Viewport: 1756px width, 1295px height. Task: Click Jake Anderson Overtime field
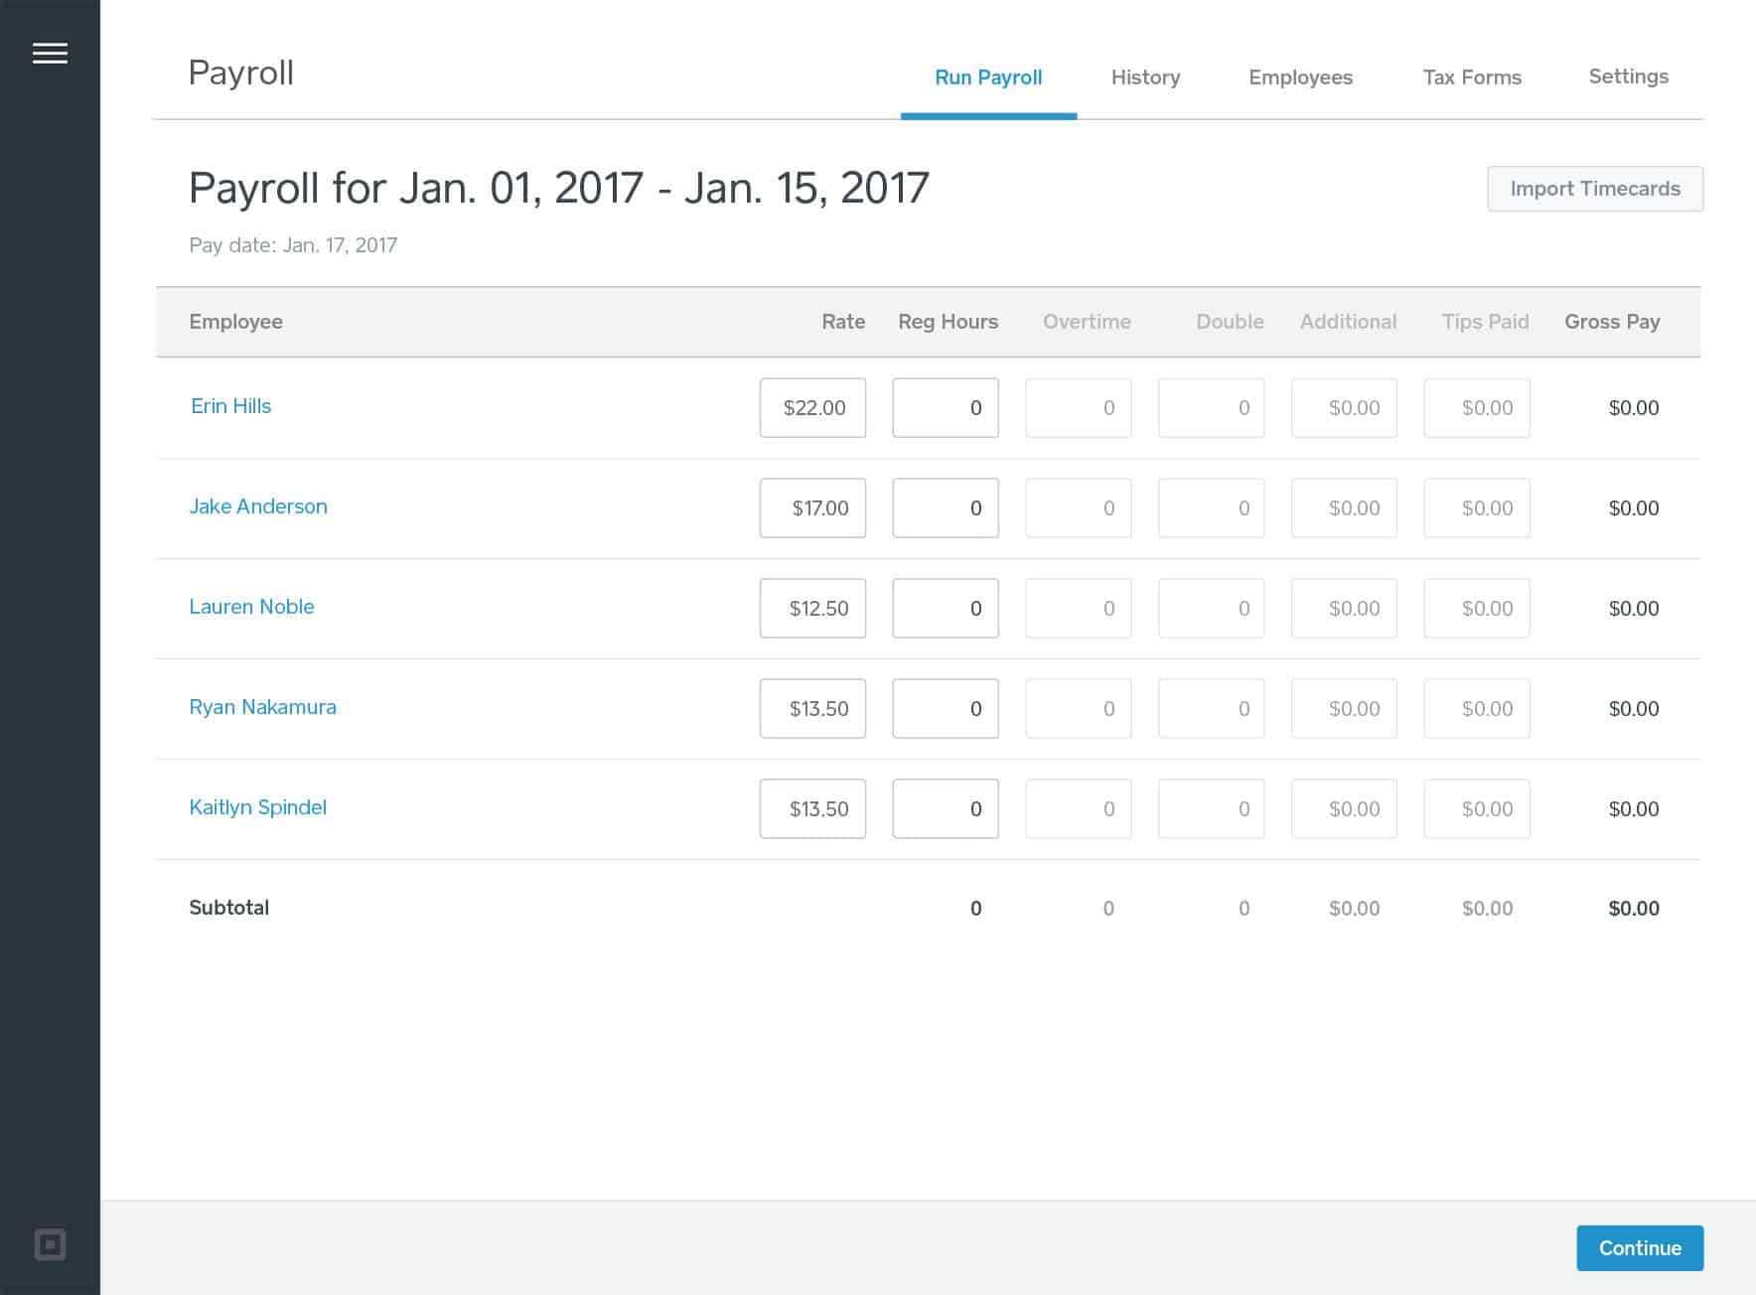tap(1079, 507)
